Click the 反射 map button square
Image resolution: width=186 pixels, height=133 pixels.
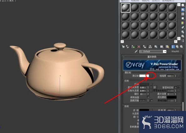pos(151,84)
